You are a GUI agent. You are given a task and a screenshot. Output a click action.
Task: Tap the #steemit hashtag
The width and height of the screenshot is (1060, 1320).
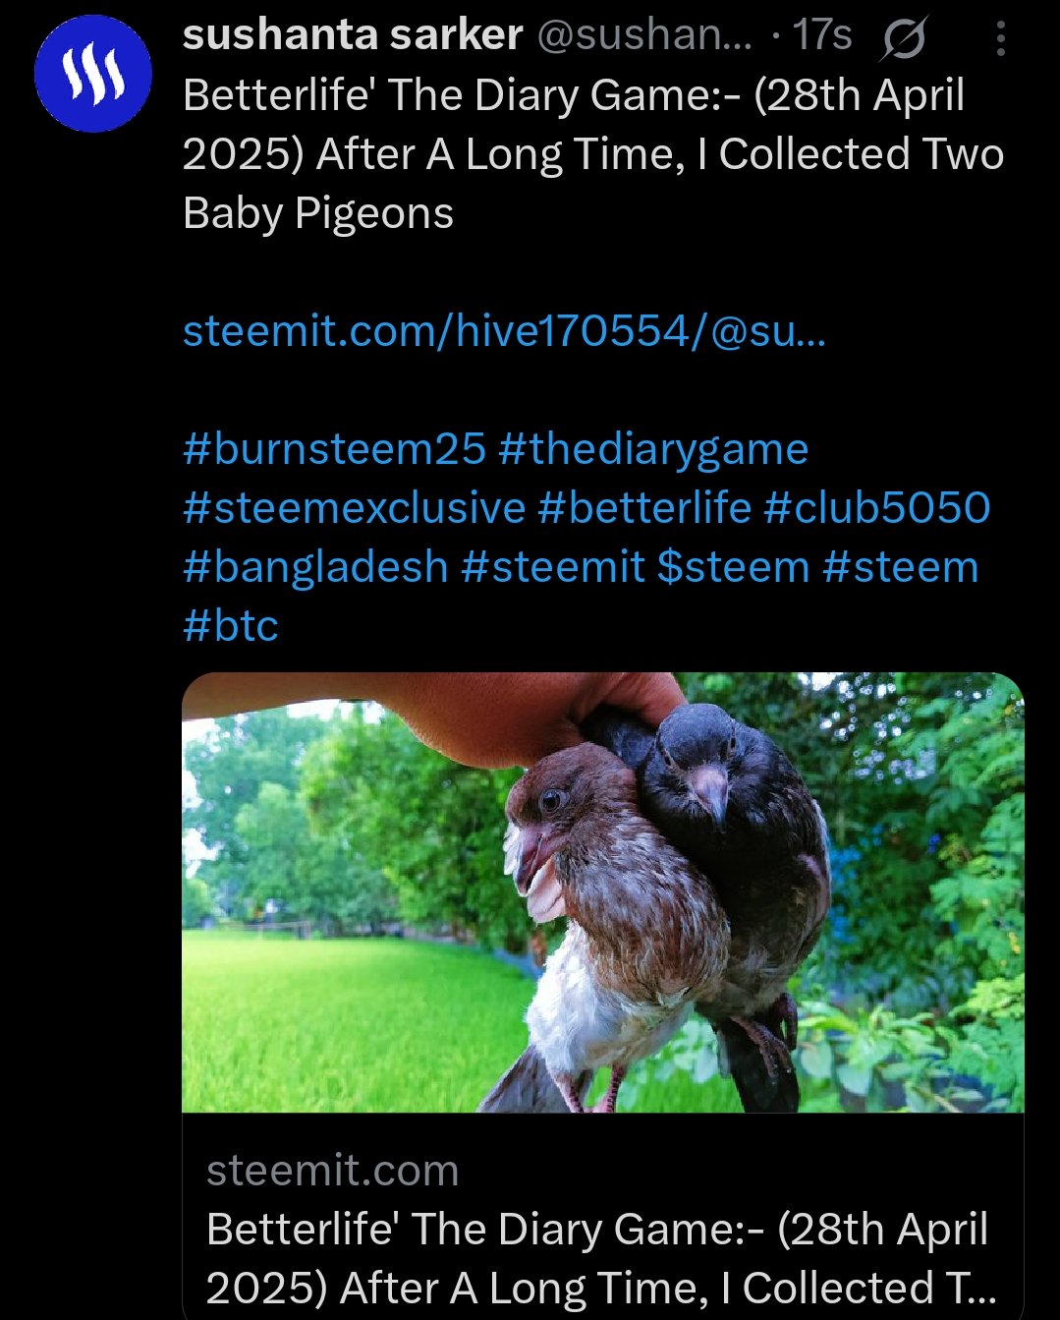[553, 567]
